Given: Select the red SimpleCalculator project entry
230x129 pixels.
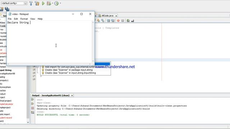Looking at the screenshot, I should pos(6,104).
